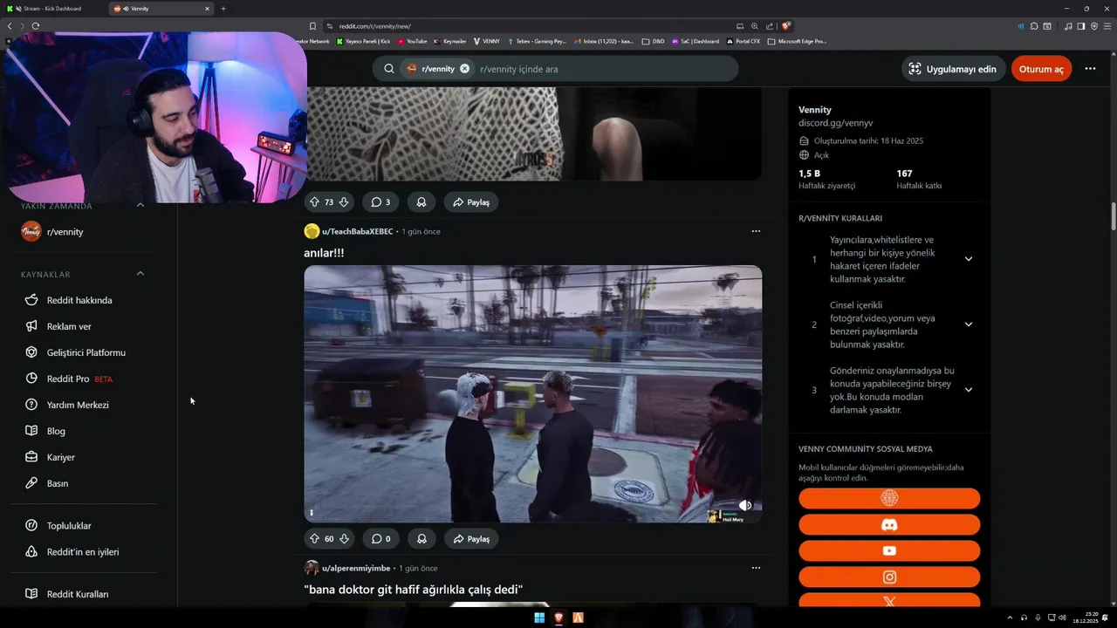Image resolution: width=1117 pixels, height=628 pixels.
Task: Open Yardım Merkezi help link
Action: point(78,405)
